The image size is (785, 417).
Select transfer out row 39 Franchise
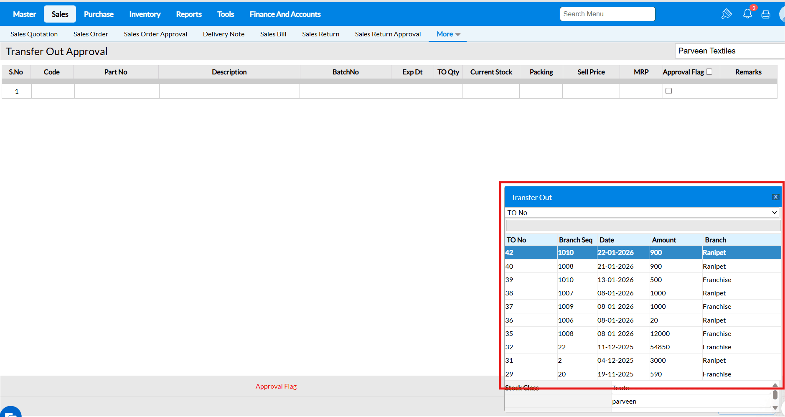[643, 280]
